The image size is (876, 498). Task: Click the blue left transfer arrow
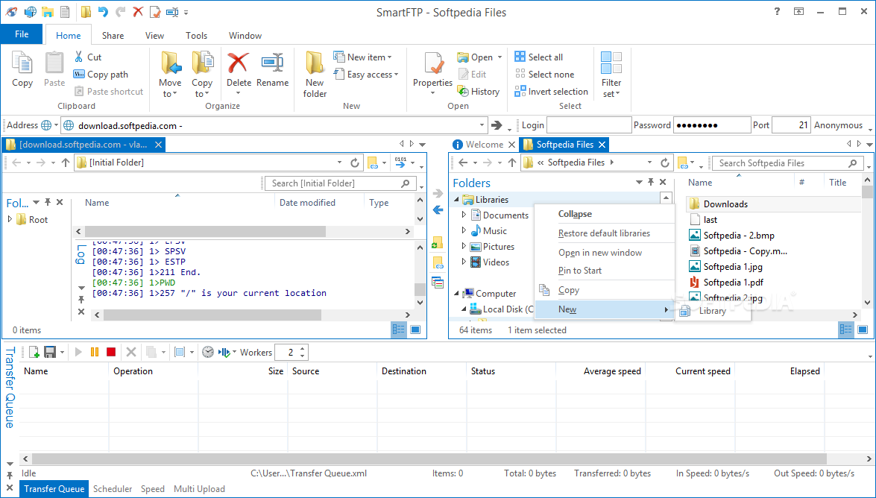pos(438,210)
